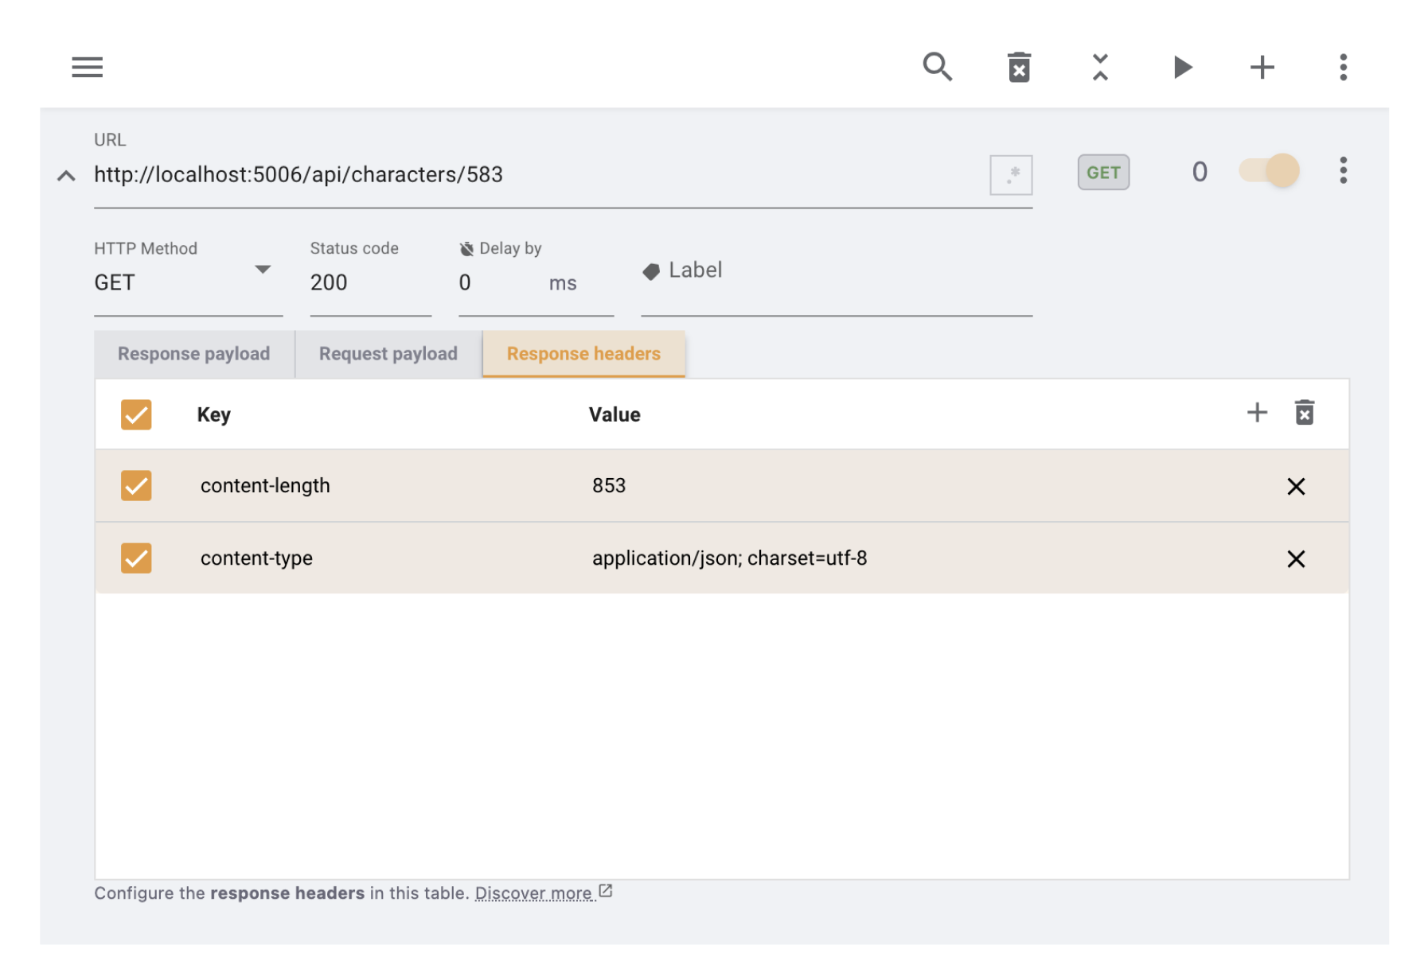Collapse all rules with the collapse icon
Screen dimensions: 1428x972
coord(1100,68)
